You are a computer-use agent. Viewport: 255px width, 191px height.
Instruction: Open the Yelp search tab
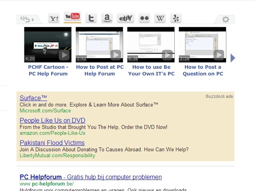point(176,18)
